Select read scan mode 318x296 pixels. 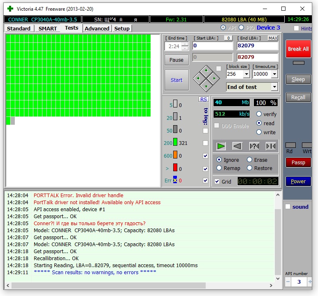259,123
